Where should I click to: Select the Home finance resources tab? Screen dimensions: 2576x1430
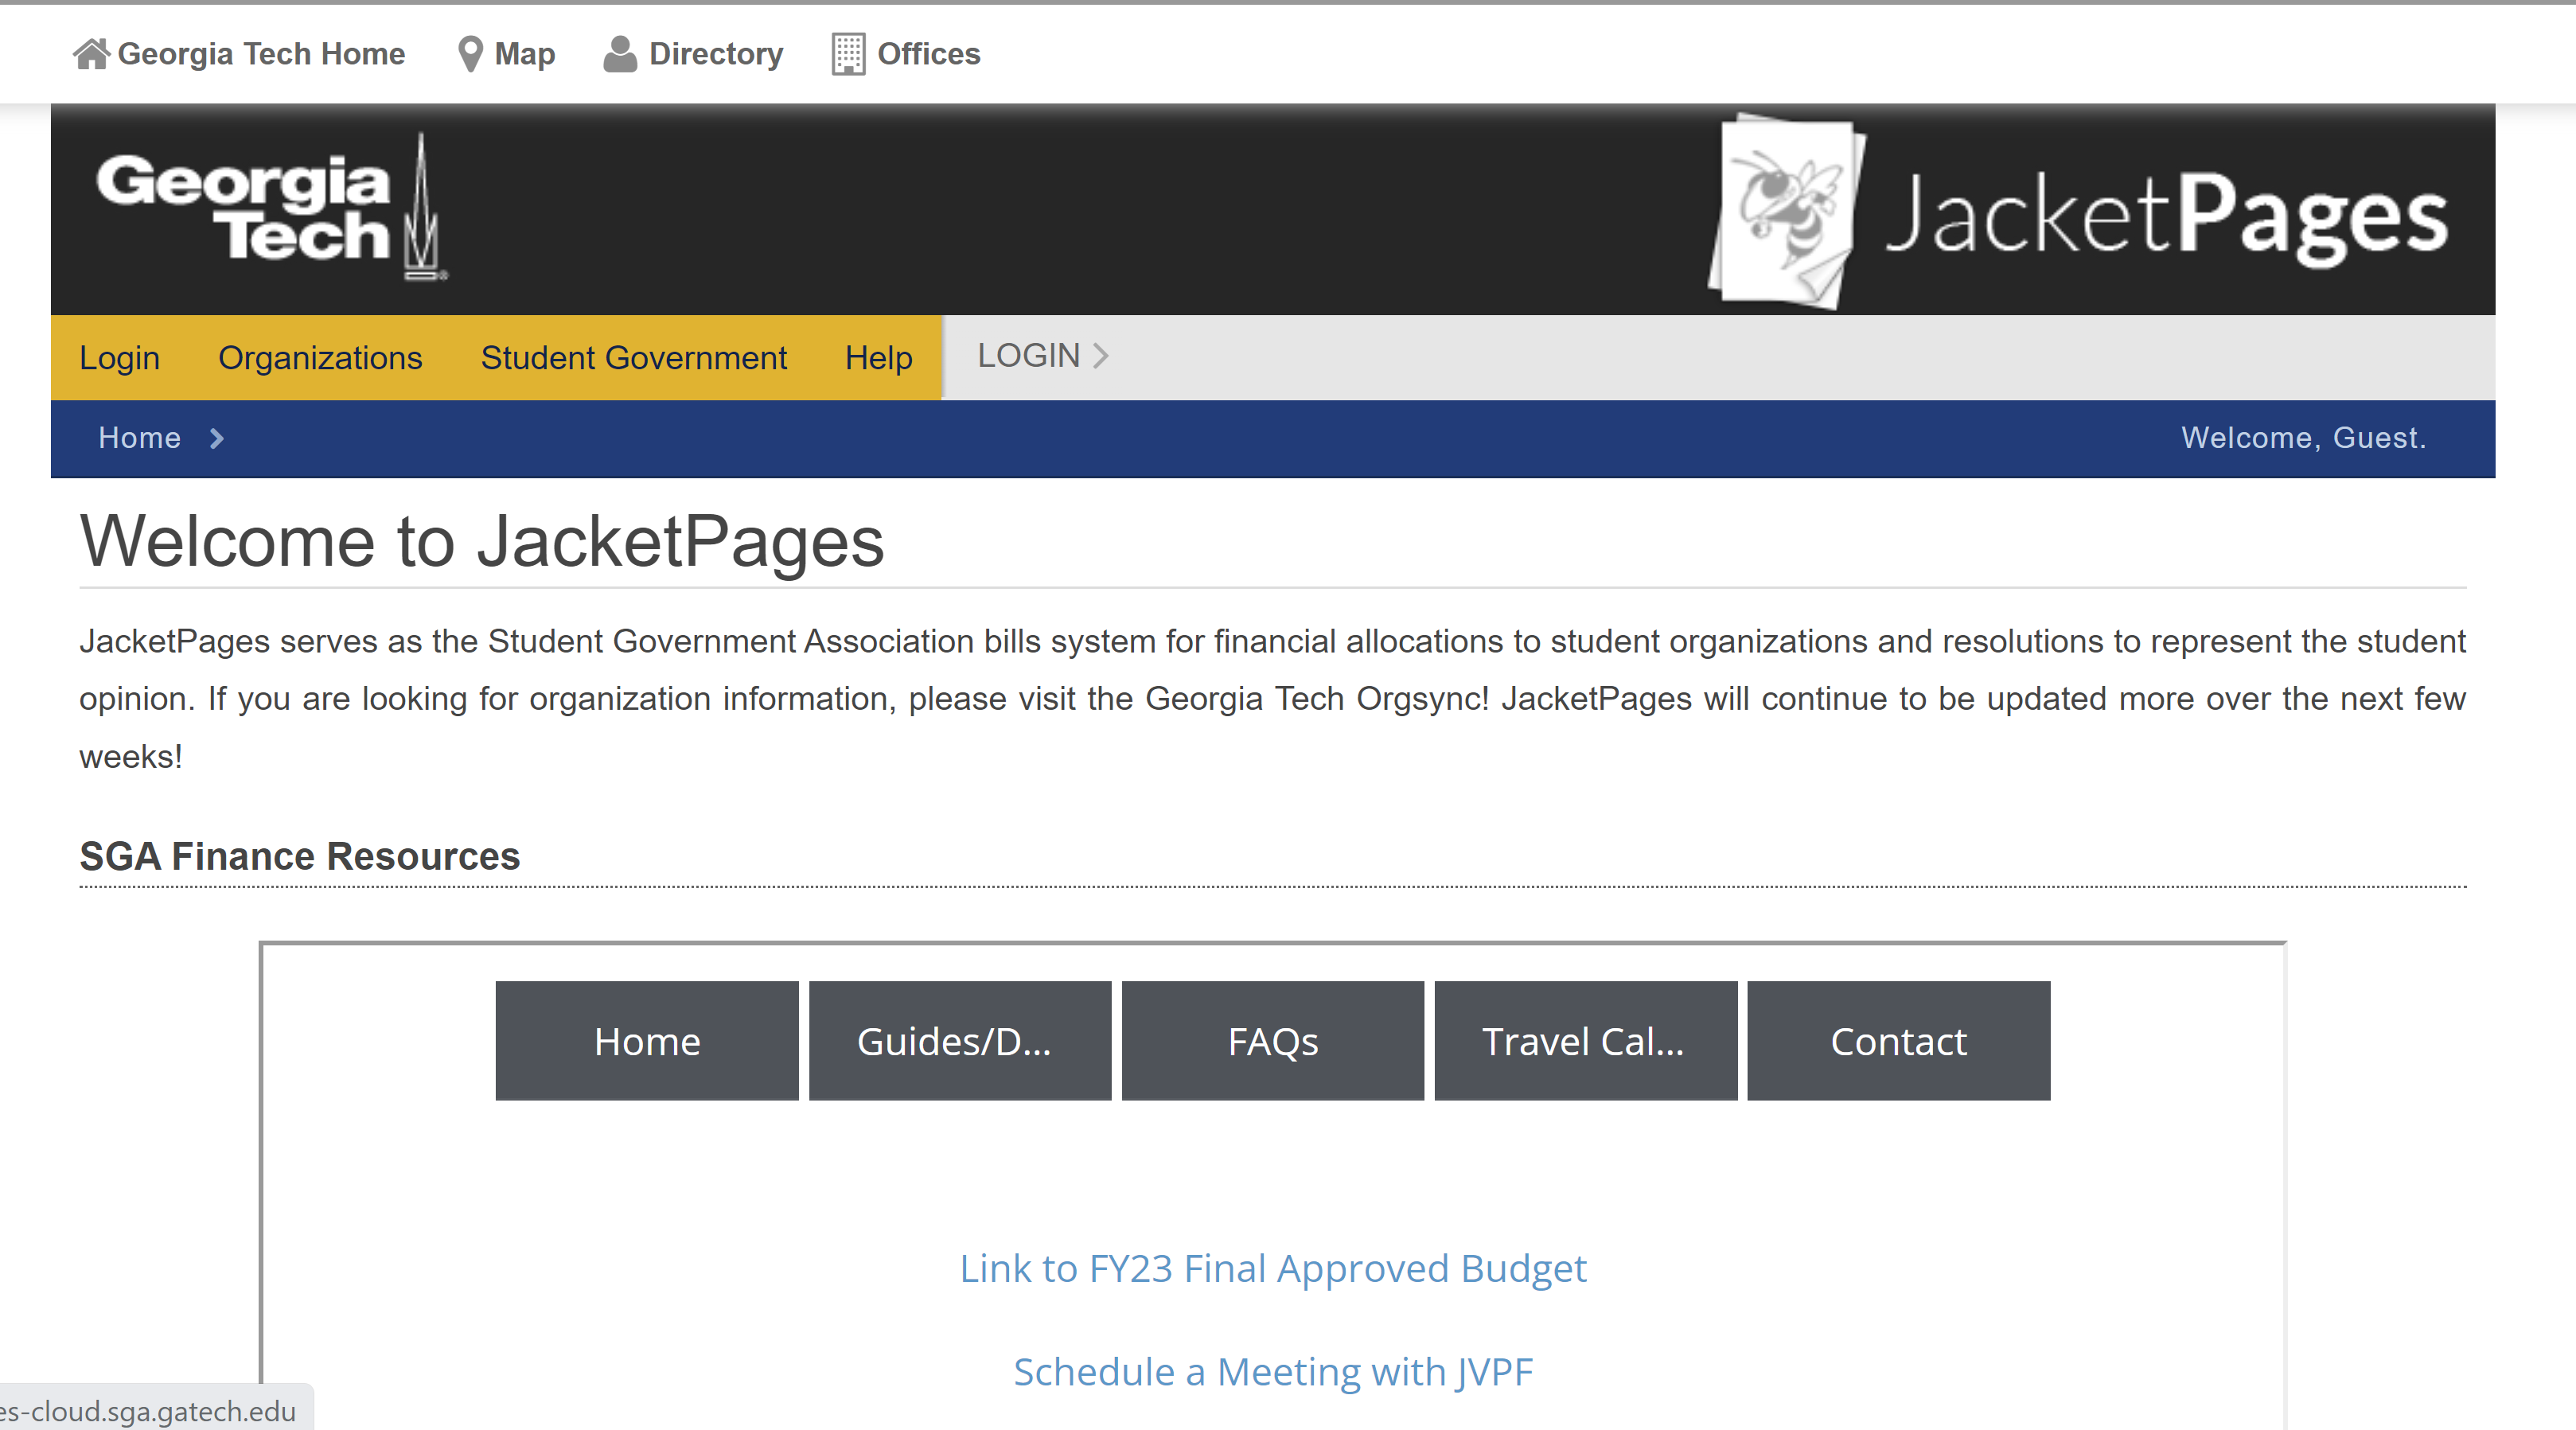tap(647, 1041)
